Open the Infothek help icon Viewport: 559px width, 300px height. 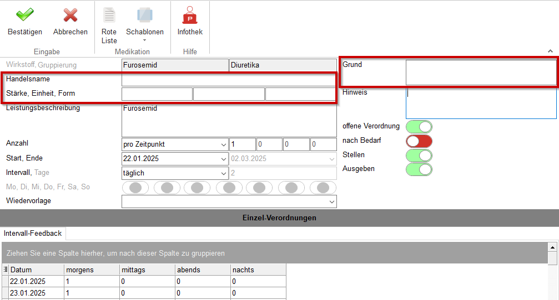click(190, 15)
